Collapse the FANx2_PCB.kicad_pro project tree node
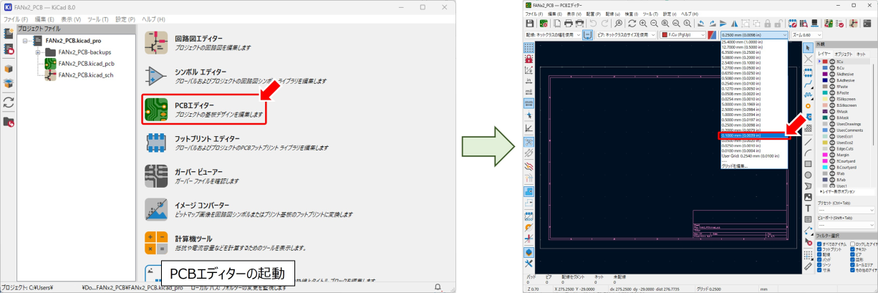 [x=26, y=41]
